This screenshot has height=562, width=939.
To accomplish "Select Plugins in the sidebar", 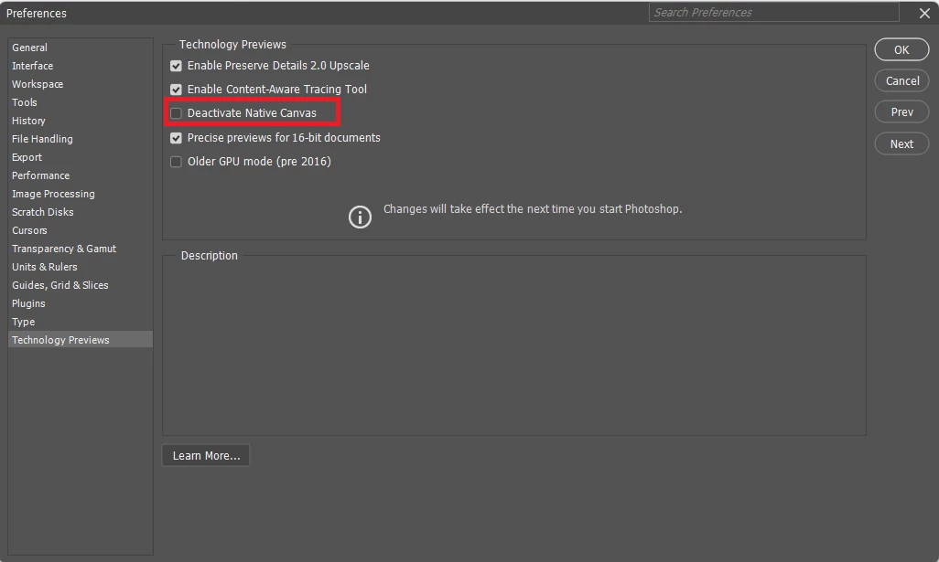I will pos(81,303).
